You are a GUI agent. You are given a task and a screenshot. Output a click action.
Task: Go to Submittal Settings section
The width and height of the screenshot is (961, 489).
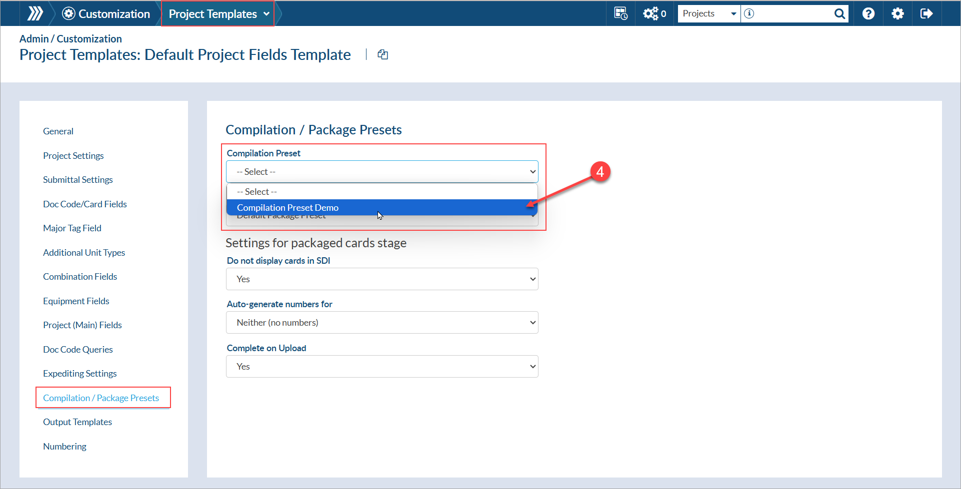point(78,180)
